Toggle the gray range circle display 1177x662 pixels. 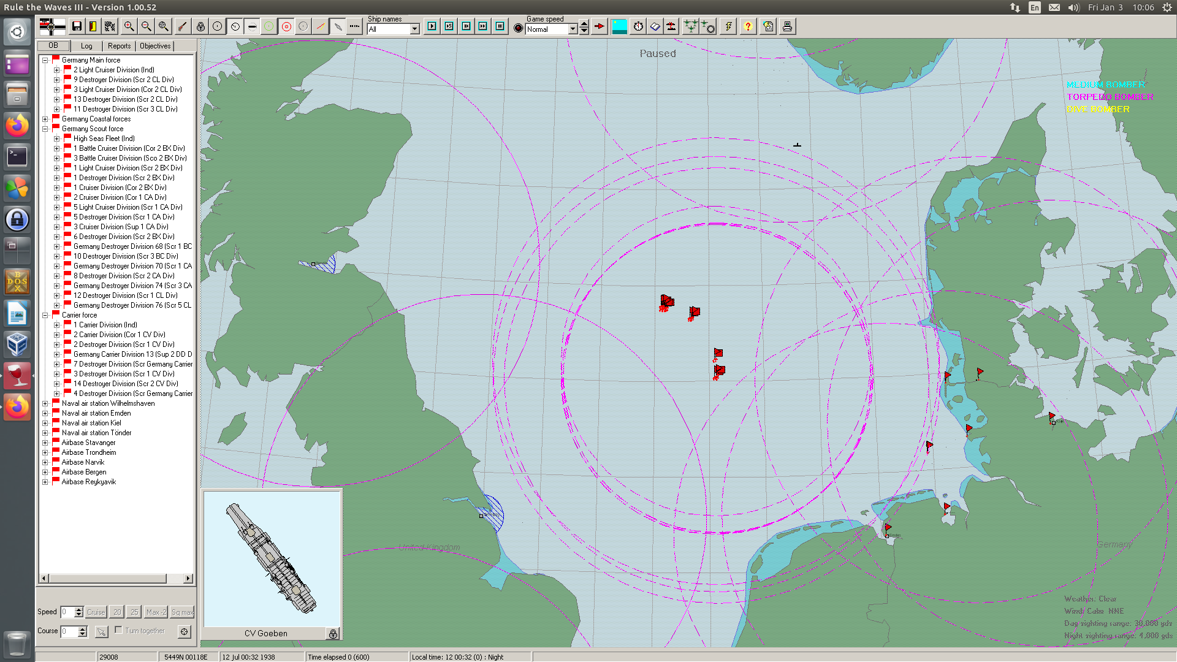[303, 26]
